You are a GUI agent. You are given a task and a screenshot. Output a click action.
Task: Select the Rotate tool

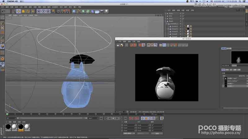click(x=28, y=11)
